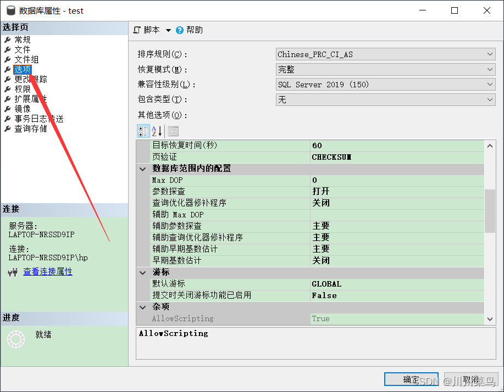Click scroll down arrow of property grid
Screen dimensions: 504x392
click(x=490, y=319)
